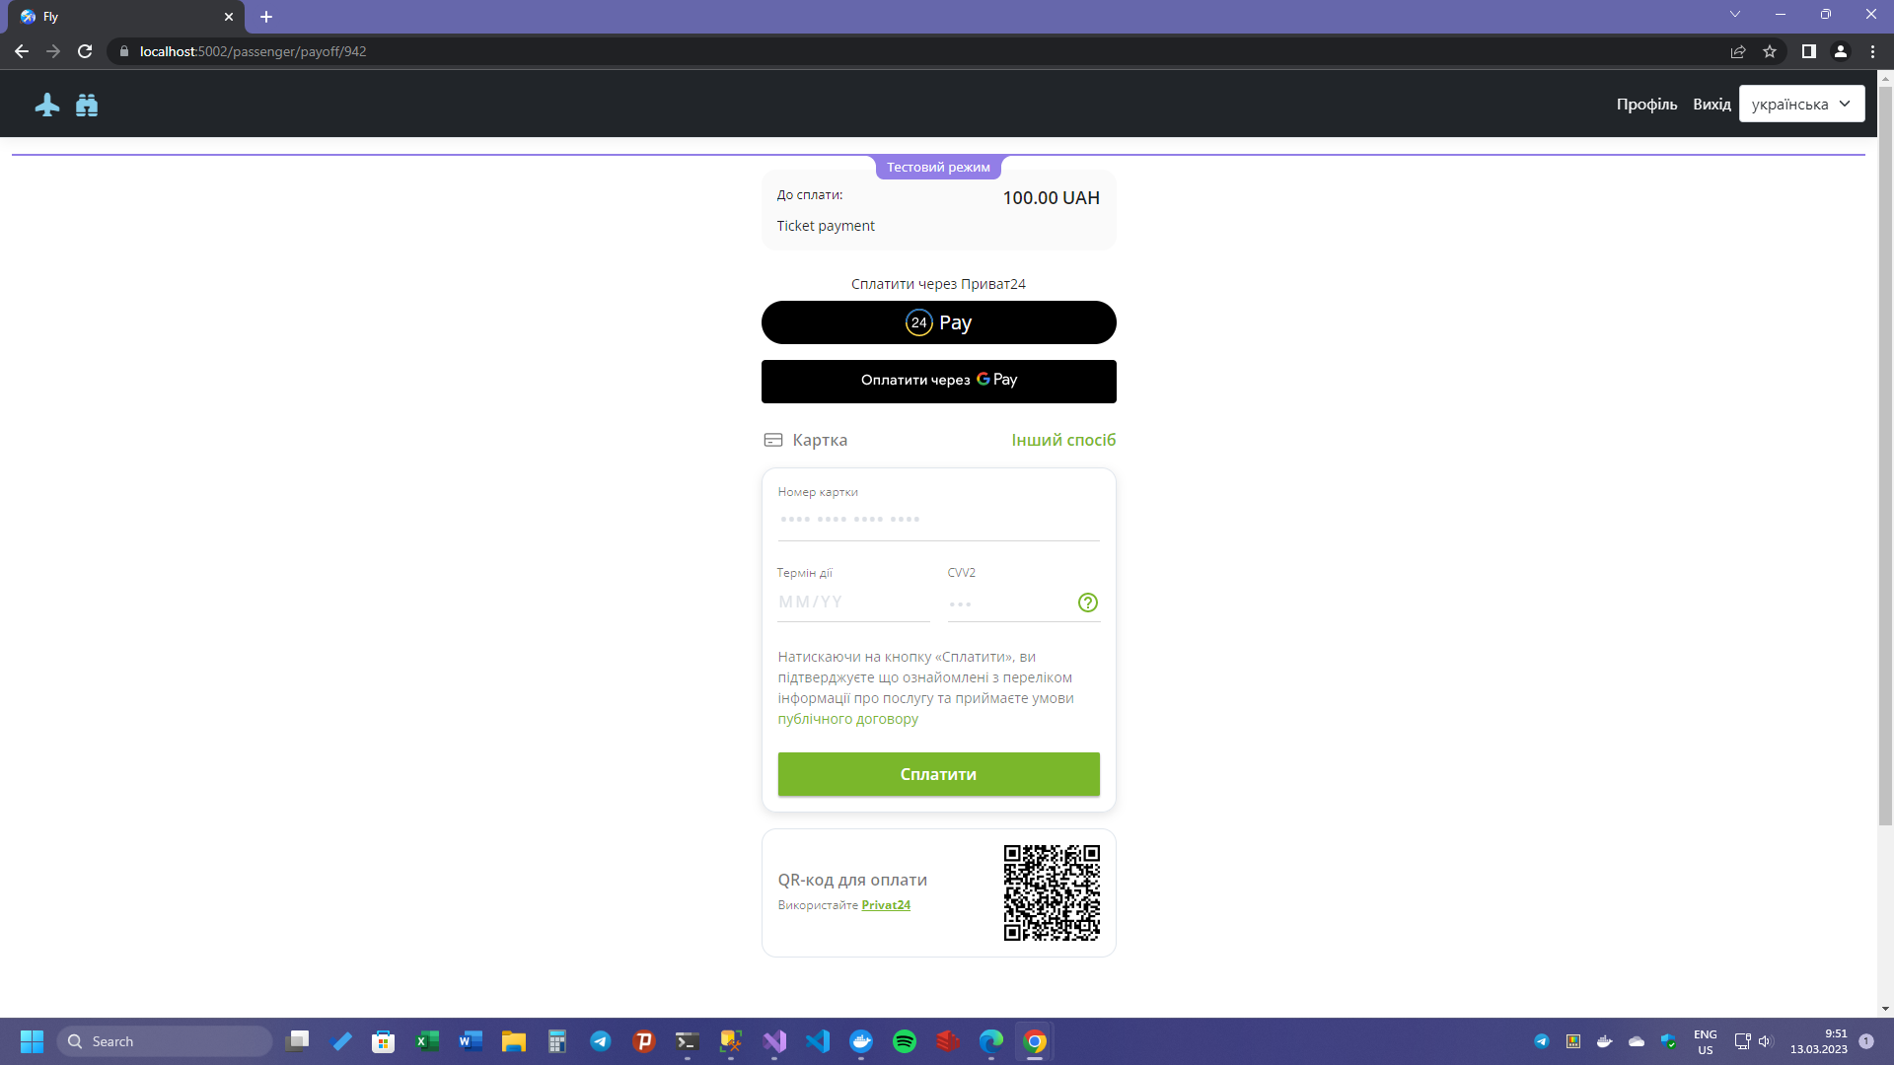
Task: Bookmark the page using the star icon
Action: [x=1769, y=51]
